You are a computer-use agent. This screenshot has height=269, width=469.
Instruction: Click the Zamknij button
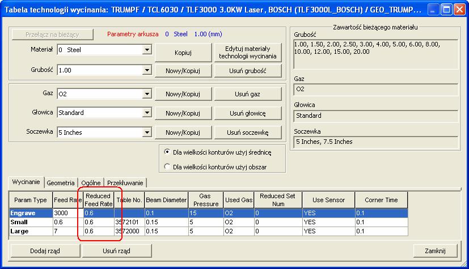435,251
